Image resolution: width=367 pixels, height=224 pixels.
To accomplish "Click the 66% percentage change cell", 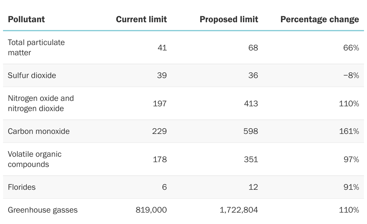I will [x=351, y=48].
